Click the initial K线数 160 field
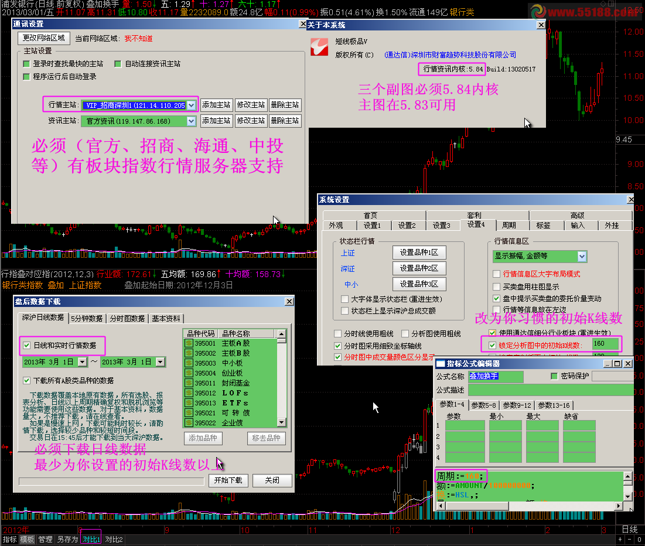 [605, 343]
